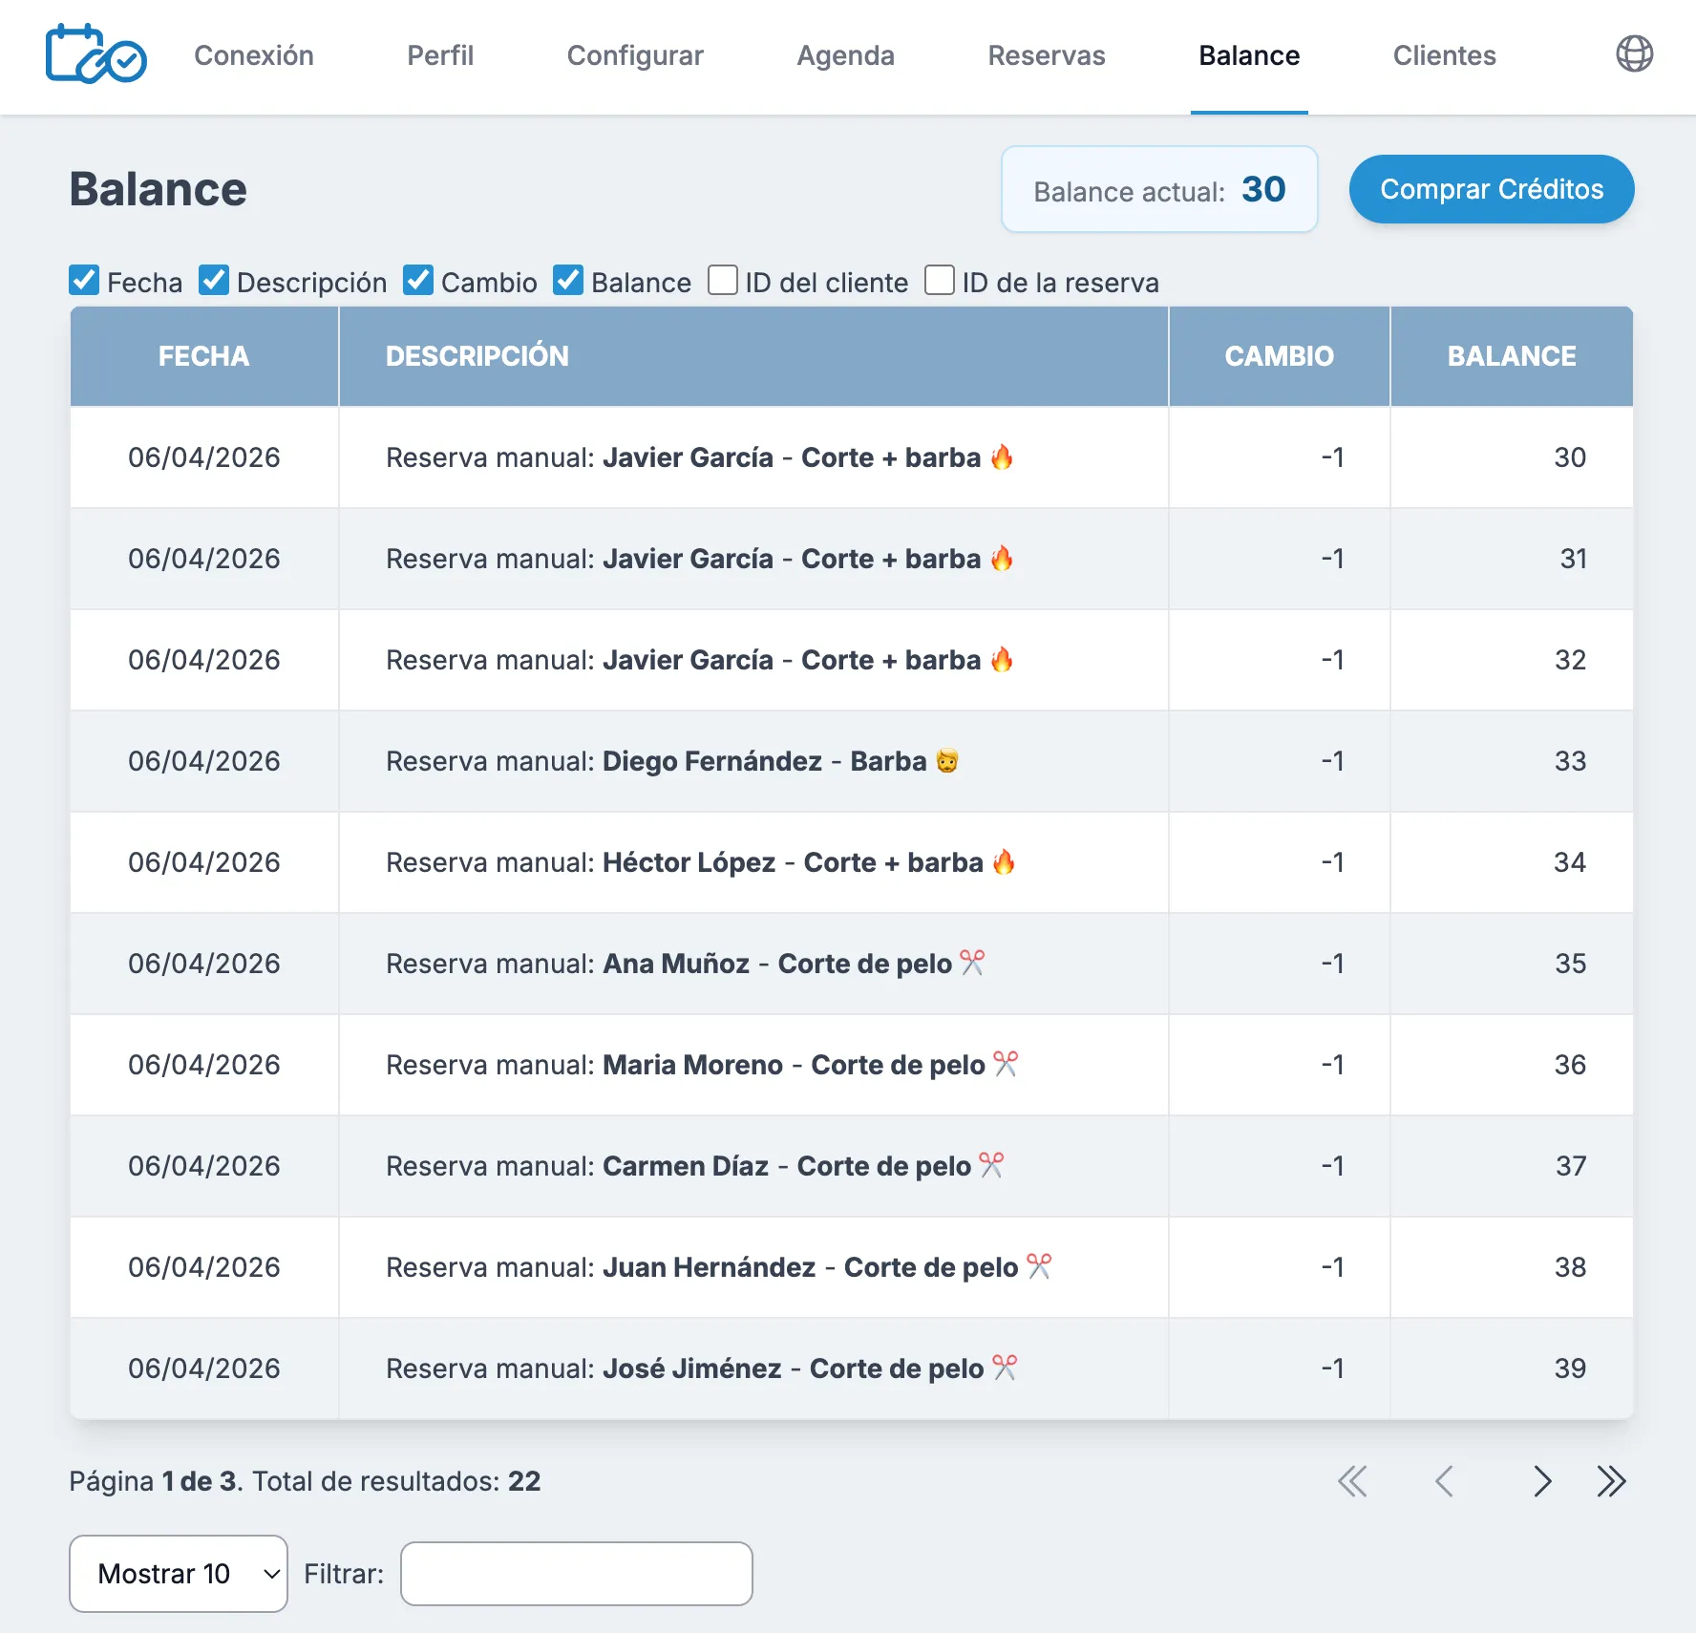This screenshot has height=1633, width=1696.
Task: Advance to the next results page
Action: coord(1541,1481)
